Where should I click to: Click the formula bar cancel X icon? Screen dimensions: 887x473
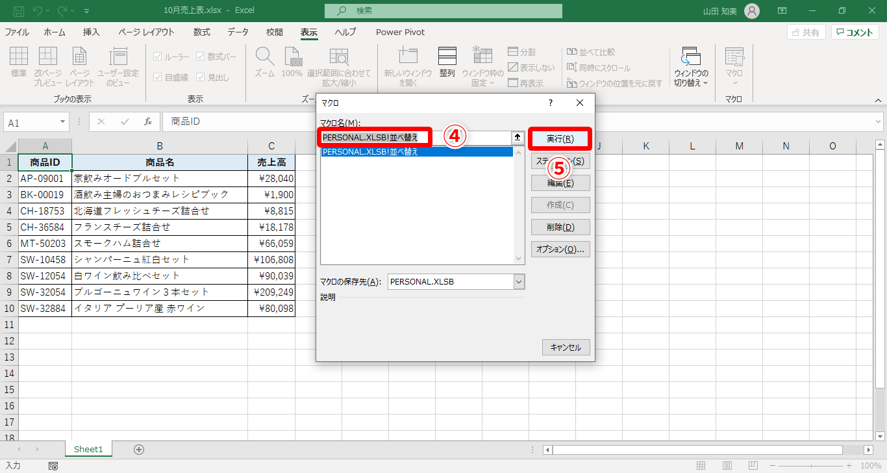[x=101, y=121]
